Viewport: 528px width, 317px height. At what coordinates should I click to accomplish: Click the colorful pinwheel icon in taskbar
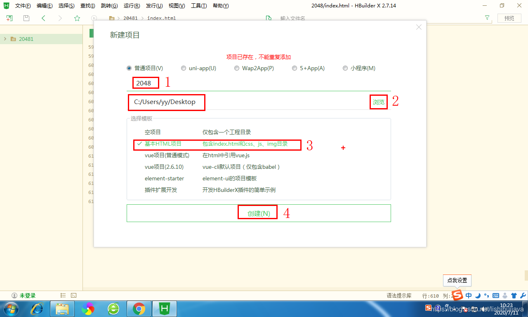point(88,309)
